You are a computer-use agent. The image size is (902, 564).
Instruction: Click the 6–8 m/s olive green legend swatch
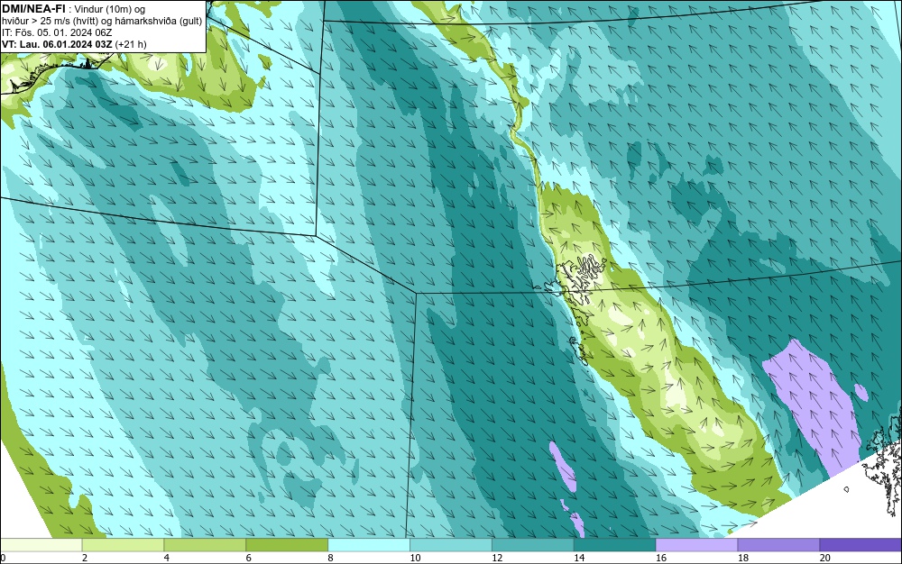pyautogui.click(x=287, y=544)
